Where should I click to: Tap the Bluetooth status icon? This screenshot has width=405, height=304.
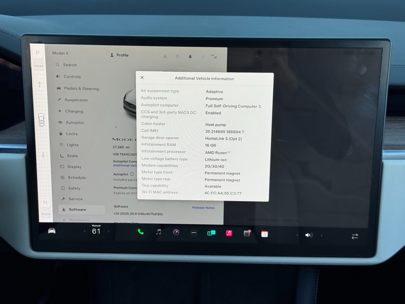[202, 57]
